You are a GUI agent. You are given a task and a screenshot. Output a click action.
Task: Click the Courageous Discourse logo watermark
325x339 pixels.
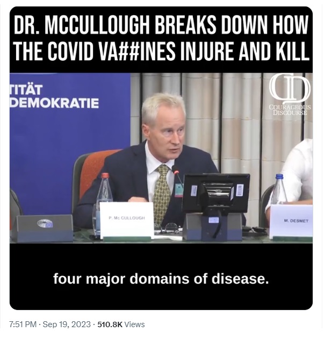(x=290, y=95)
